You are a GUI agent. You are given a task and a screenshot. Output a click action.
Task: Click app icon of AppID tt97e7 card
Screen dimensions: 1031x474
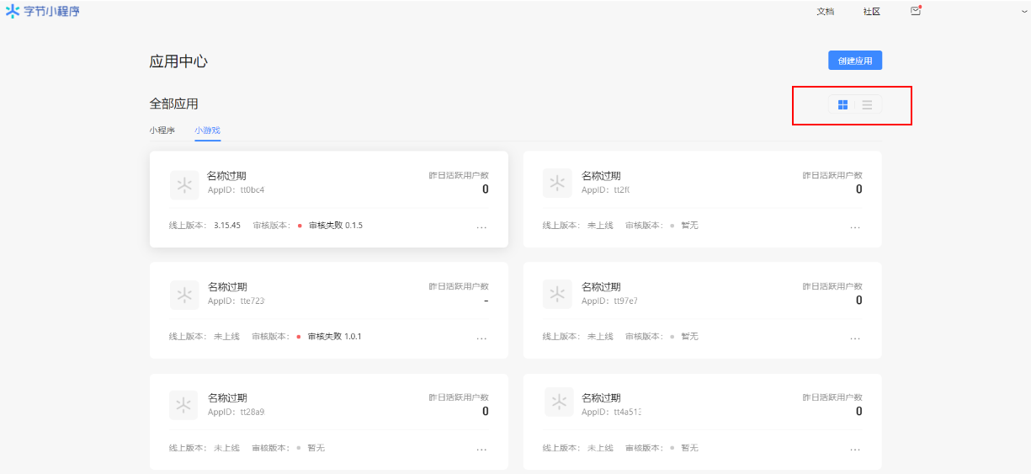coord(557,294)
